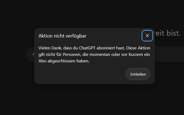The image size is (184, 115).
Task: Click the "Vielen Dank" text in dialog
Action: coord(50,48)
